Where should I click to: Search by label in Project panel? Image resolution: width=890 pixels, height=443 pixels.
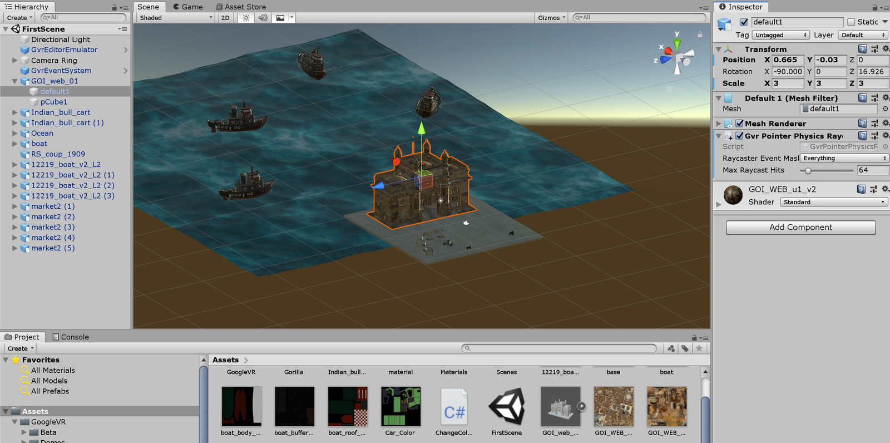(685, 348)
